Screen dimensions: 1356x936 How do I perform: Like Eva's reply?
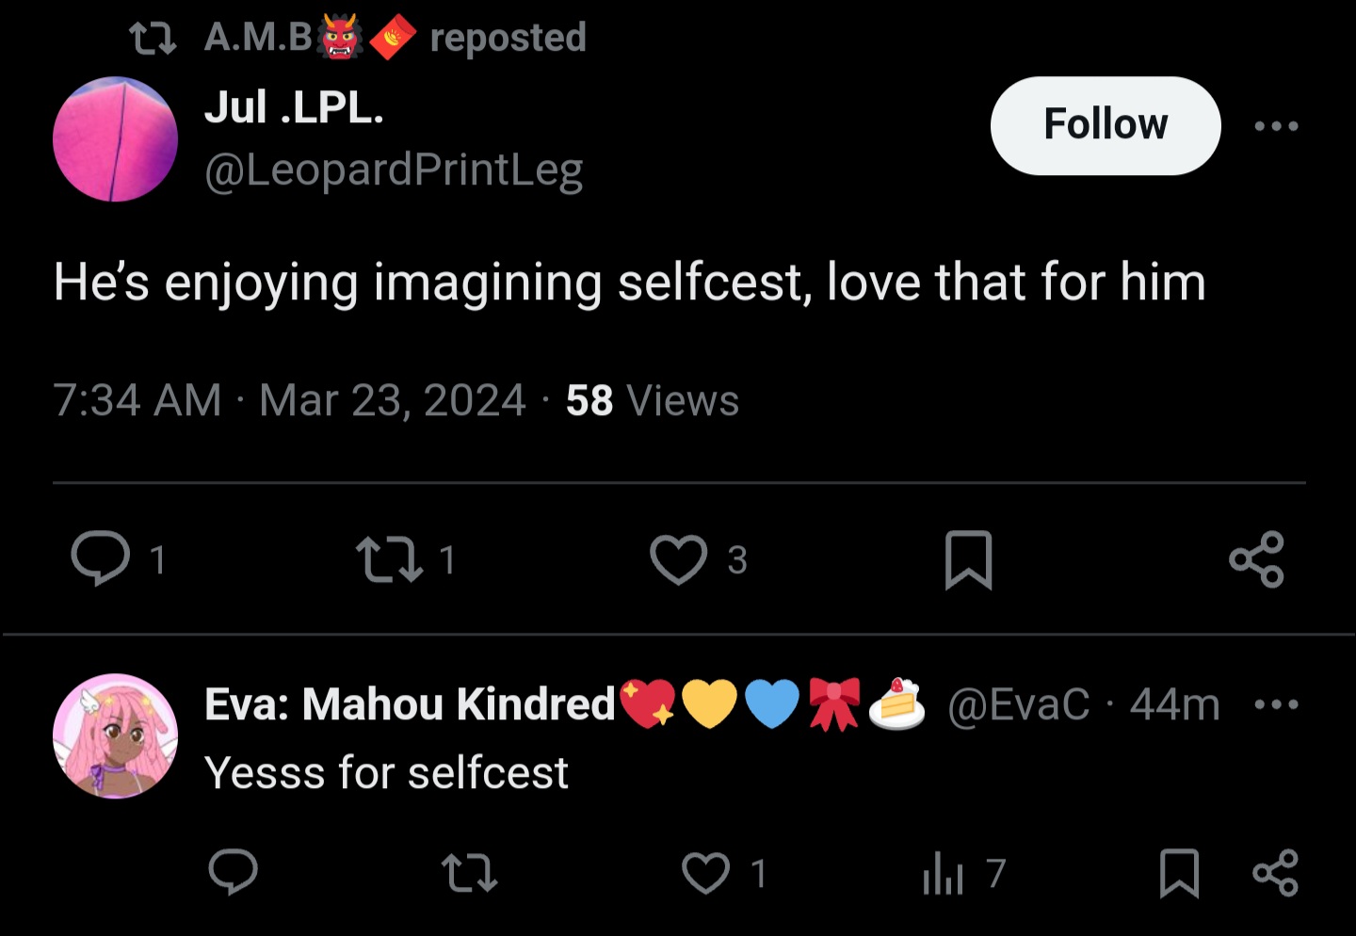pos(706,873)
